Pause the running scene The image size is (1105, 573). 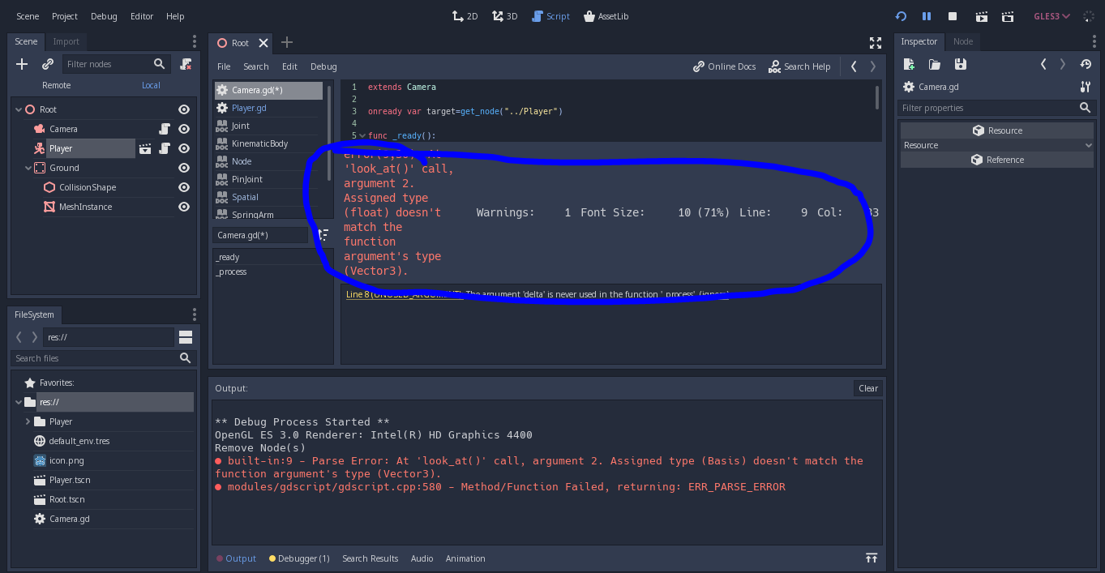927,15
